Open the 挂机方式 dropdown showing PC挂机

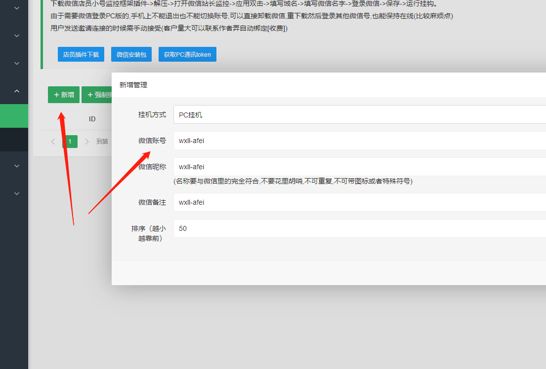pyautogui.click(x=359, y=115)
